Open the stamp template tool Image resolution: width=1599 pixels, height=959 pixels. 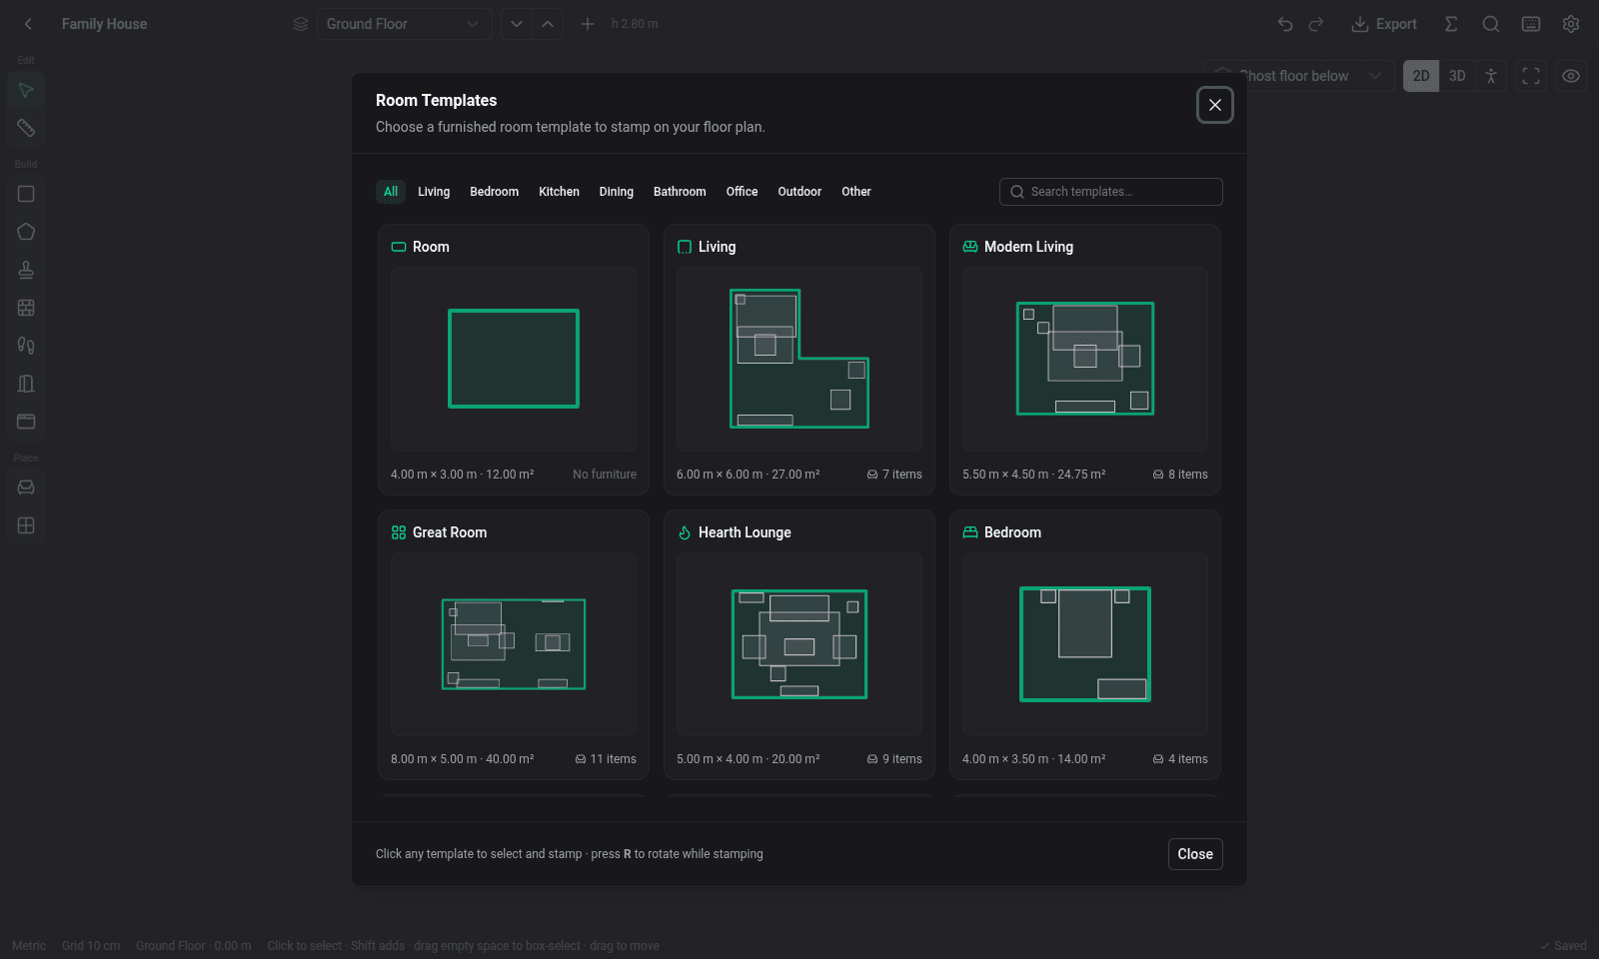tap(26, 270)
